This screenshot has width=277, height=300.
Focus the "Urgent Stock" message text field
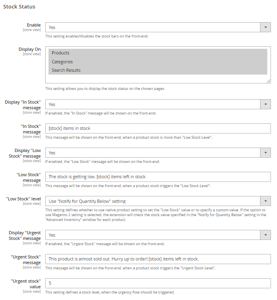pyautogui.click(x=158, y=259)
